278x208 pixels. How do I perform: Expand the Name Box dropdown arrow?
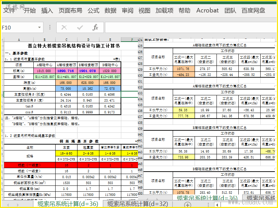pos(39,27)
